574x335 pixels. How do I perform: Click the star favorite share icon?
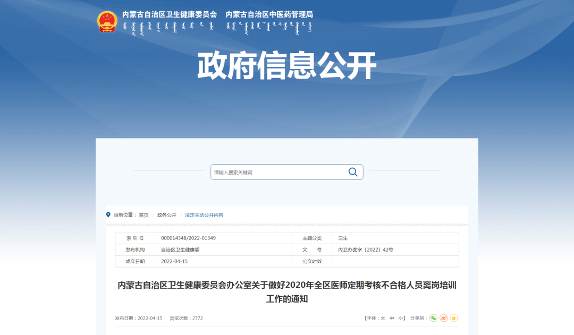point(453,318)
